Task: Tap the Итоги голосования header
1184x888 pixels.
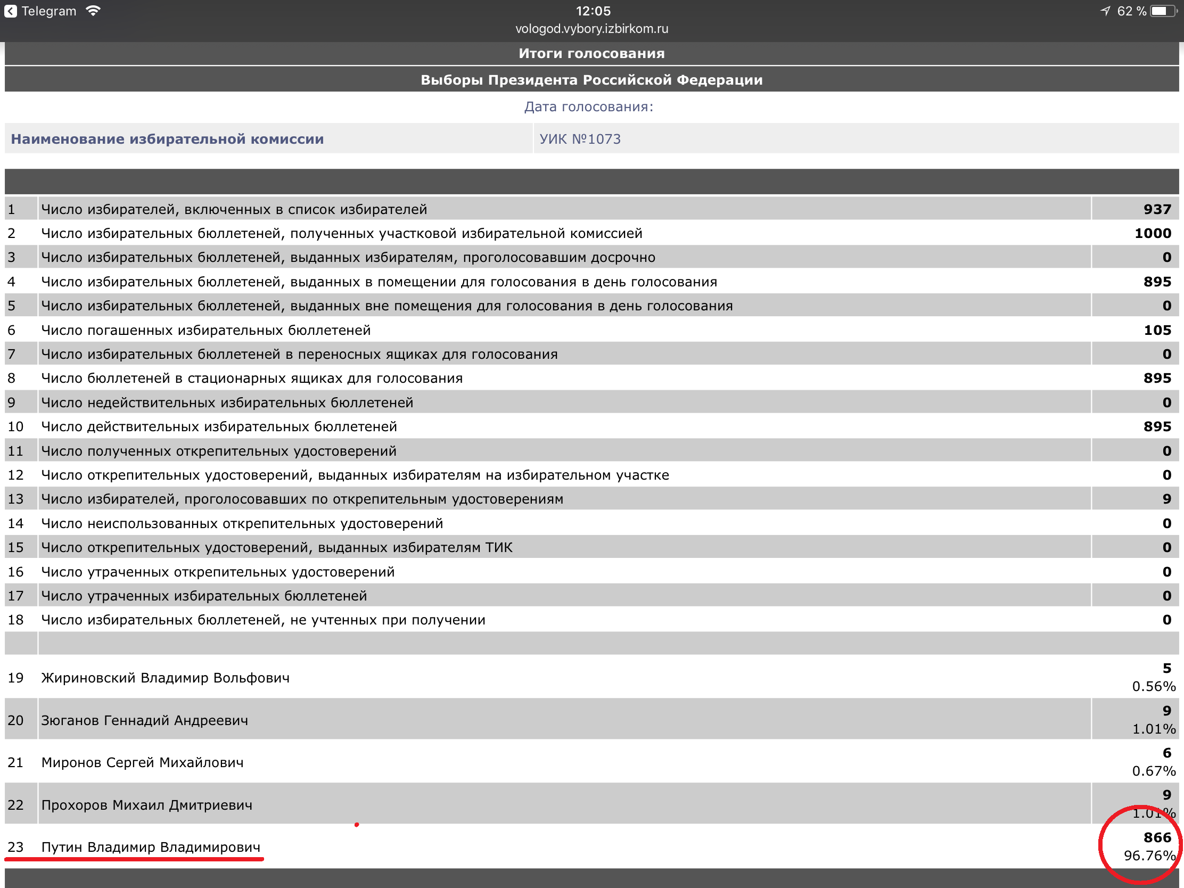Action: click(591, 54)
